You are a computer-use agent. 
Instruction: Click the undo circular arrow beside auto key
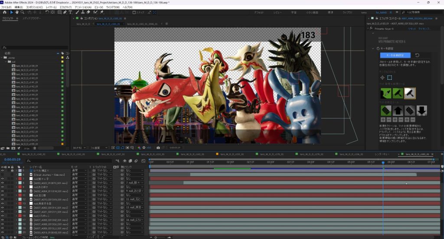[417, 55]
